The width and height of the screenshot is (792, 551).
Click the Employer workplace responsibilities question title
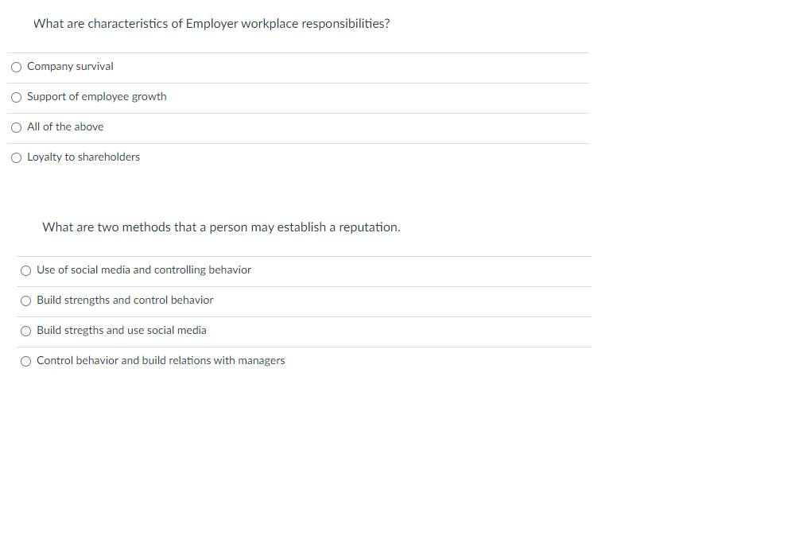pos(211,24)
